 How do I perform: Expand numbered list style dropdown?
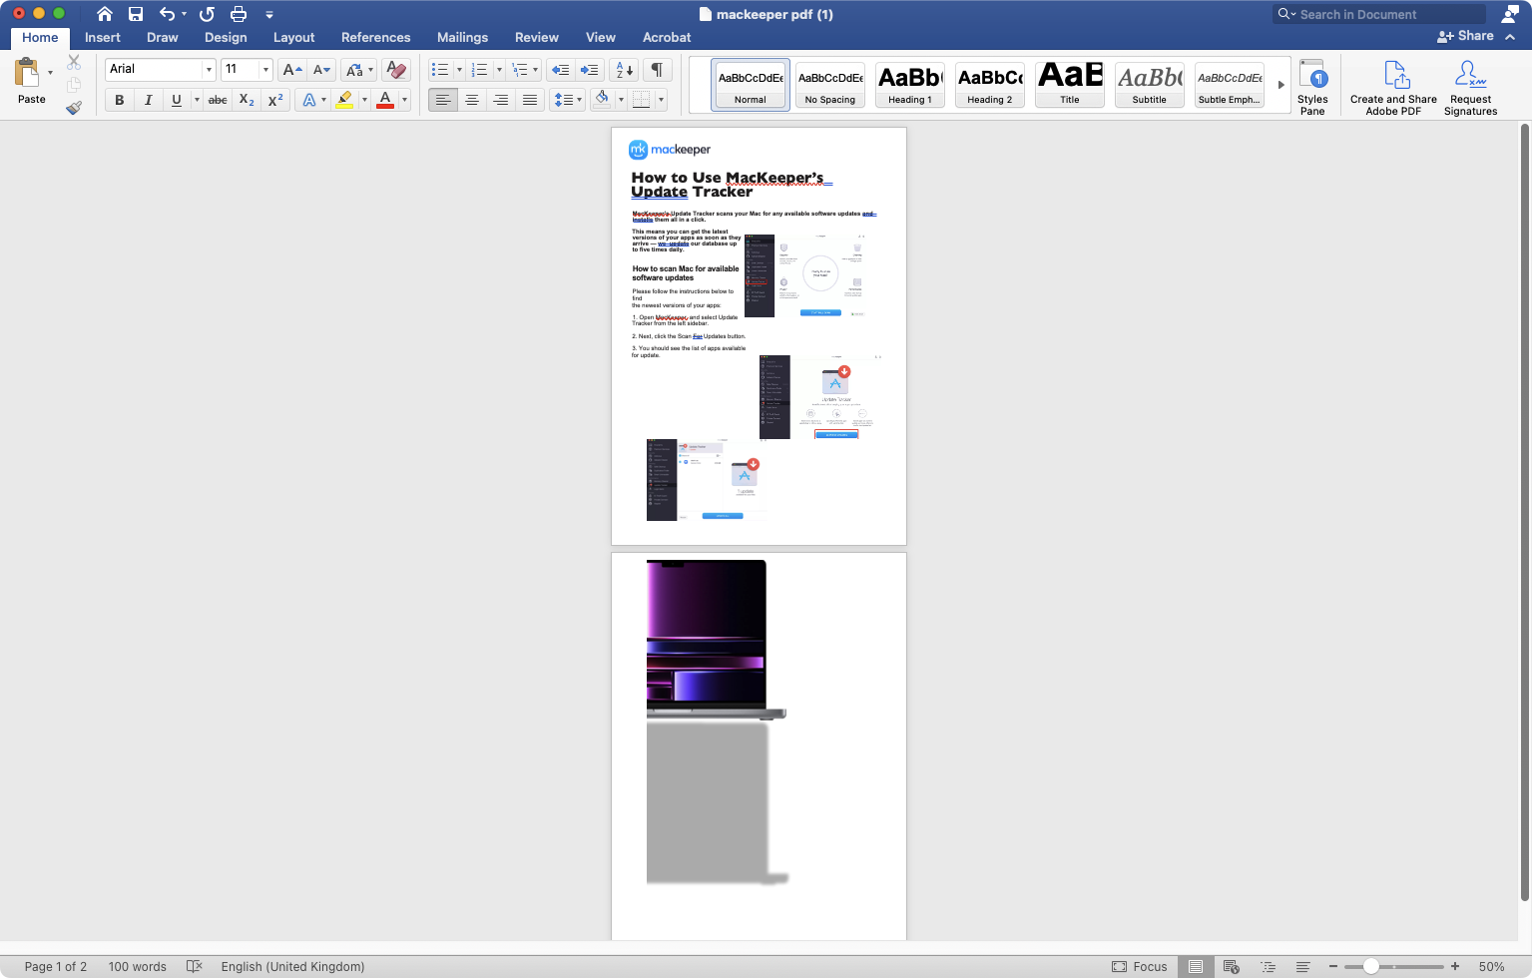498,70
